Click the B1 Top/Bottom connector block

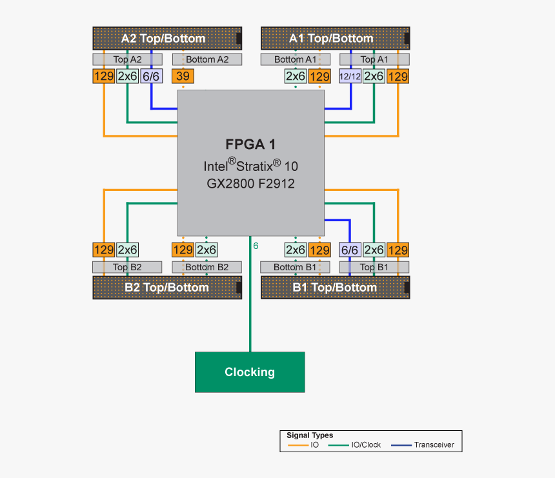tap(335, 287)
